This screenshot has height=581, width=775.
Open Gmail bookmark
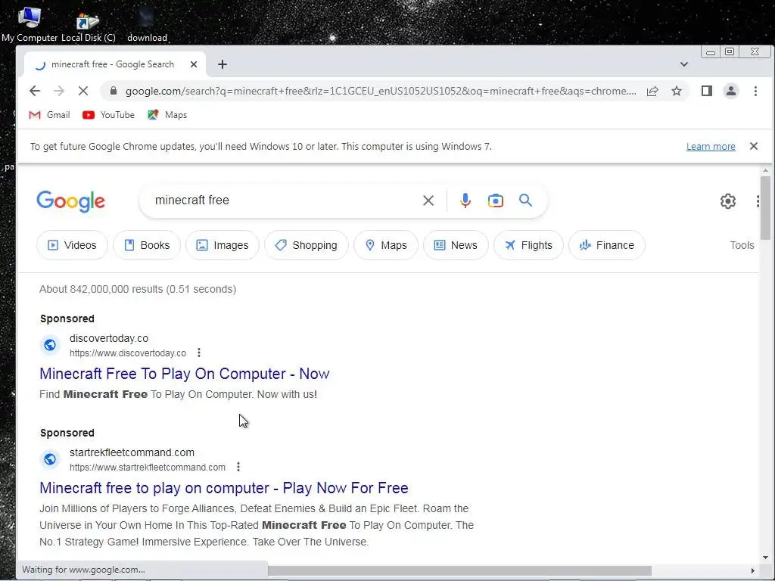(49, 115)
